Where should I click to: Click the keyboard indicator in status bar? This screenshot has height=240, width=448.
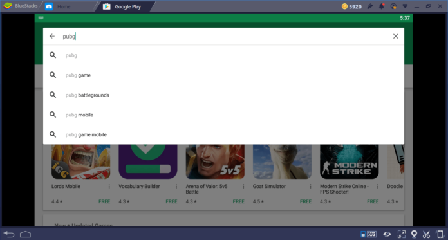pos(41,18)
